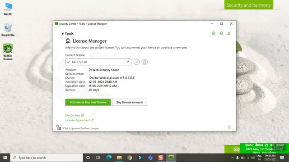This screenshot has width=289, height=162.
Task: Open the support headset icon
Action: [x=221, y=33]
